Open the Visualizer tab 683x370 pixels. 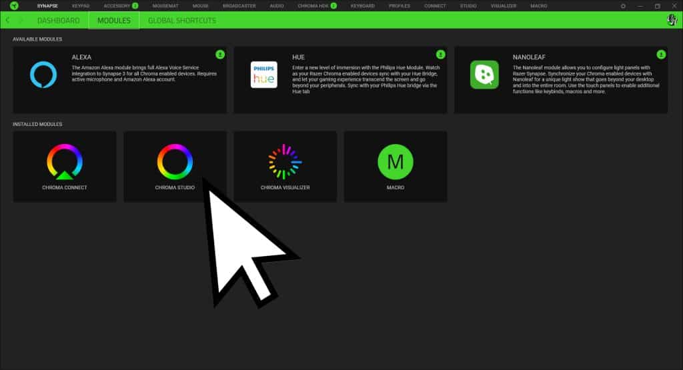point(504,6)
